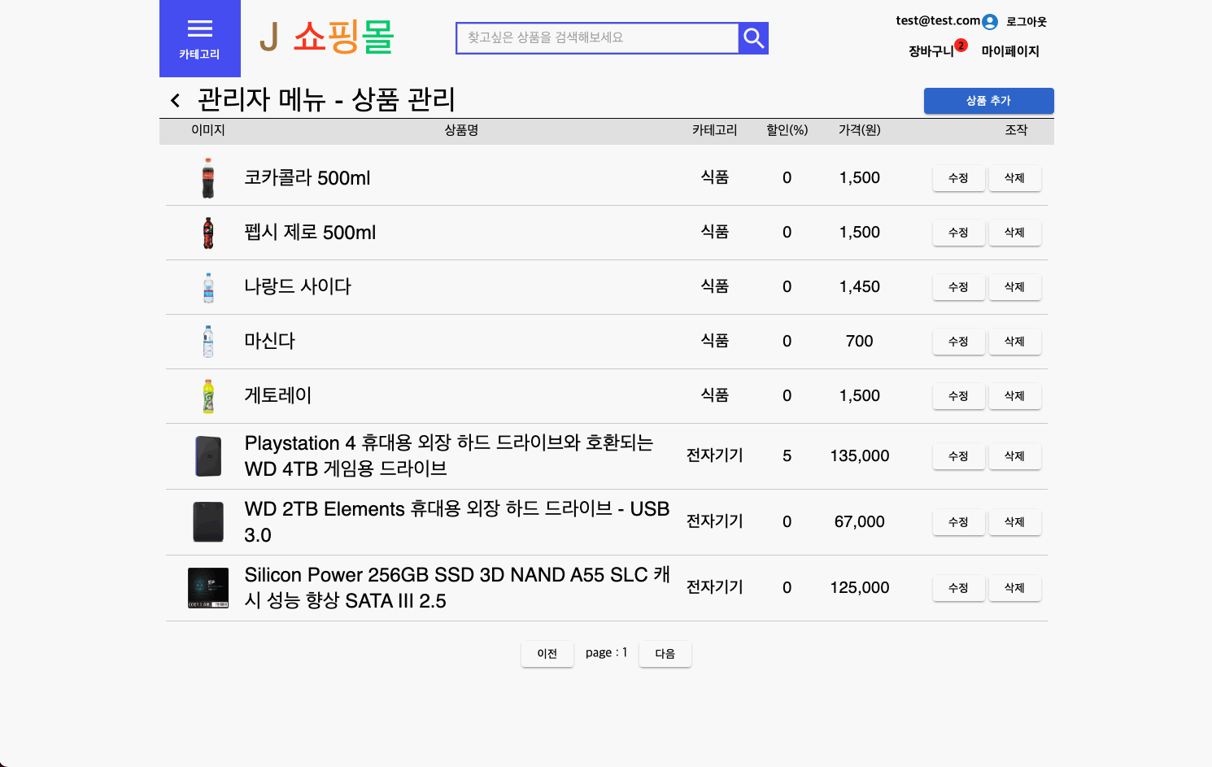Delete 나랑드 사이다 with 삭제
The image size is (1212, 767).
point(1014,287)
